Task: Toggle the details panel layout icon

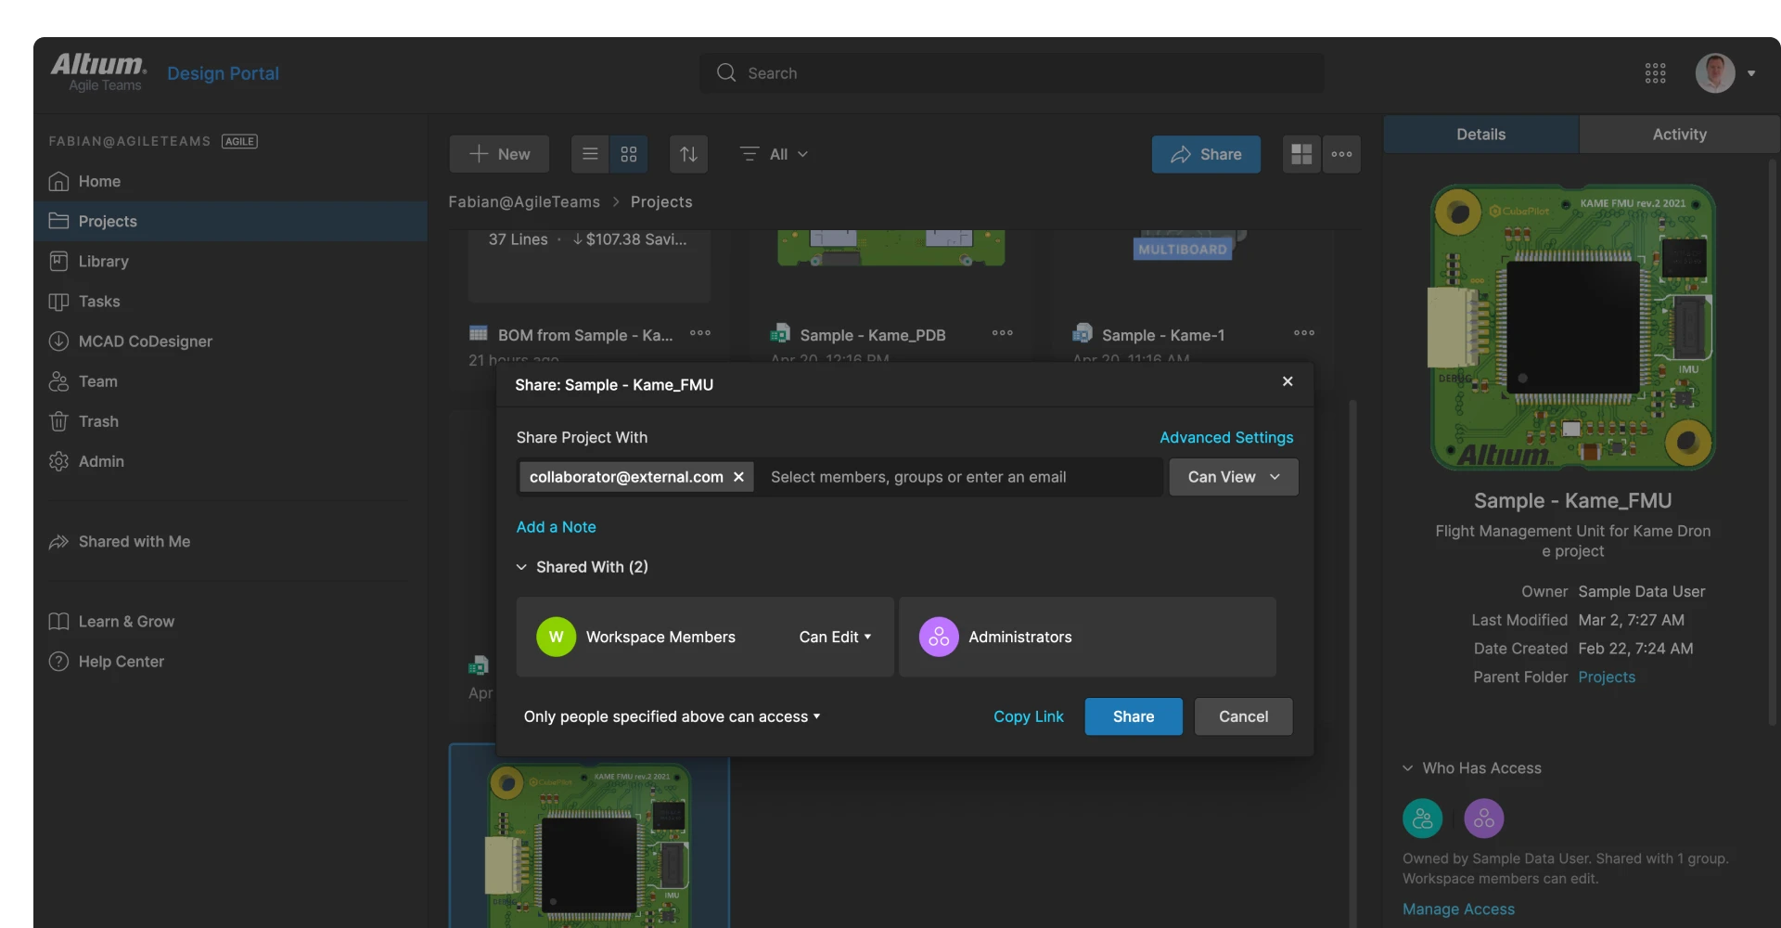Action: coord(1301,154)
